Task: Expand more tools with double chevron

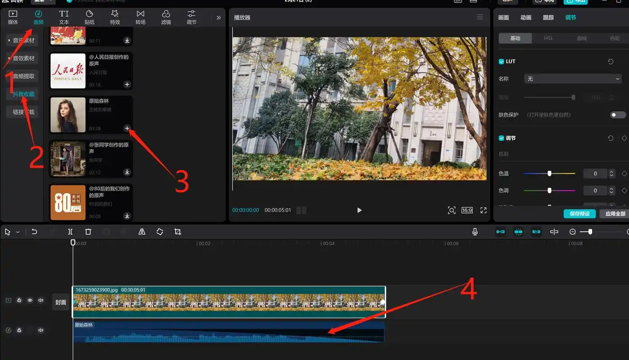Action: 219,18
